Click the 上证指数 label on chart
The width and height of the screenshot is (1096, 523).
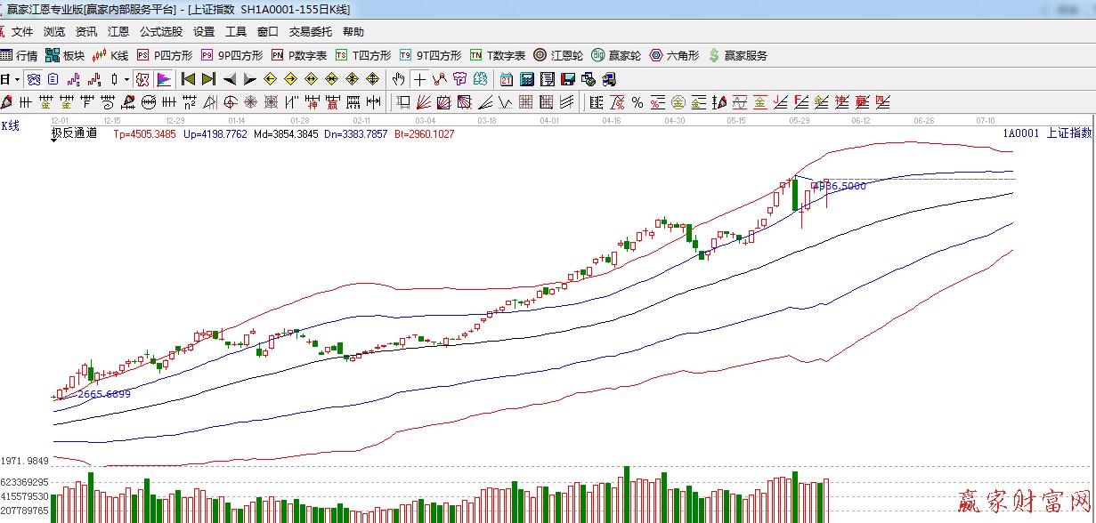point(1068,133)
